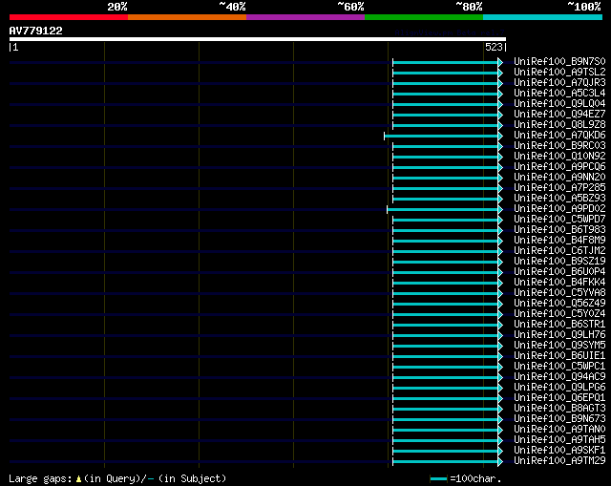
Task: Click on UniRef100_A7P285 label
Action: [x=559, y=188]
